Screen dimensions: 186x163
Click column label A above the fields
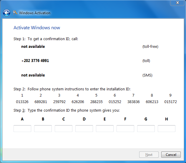[22, 119]
